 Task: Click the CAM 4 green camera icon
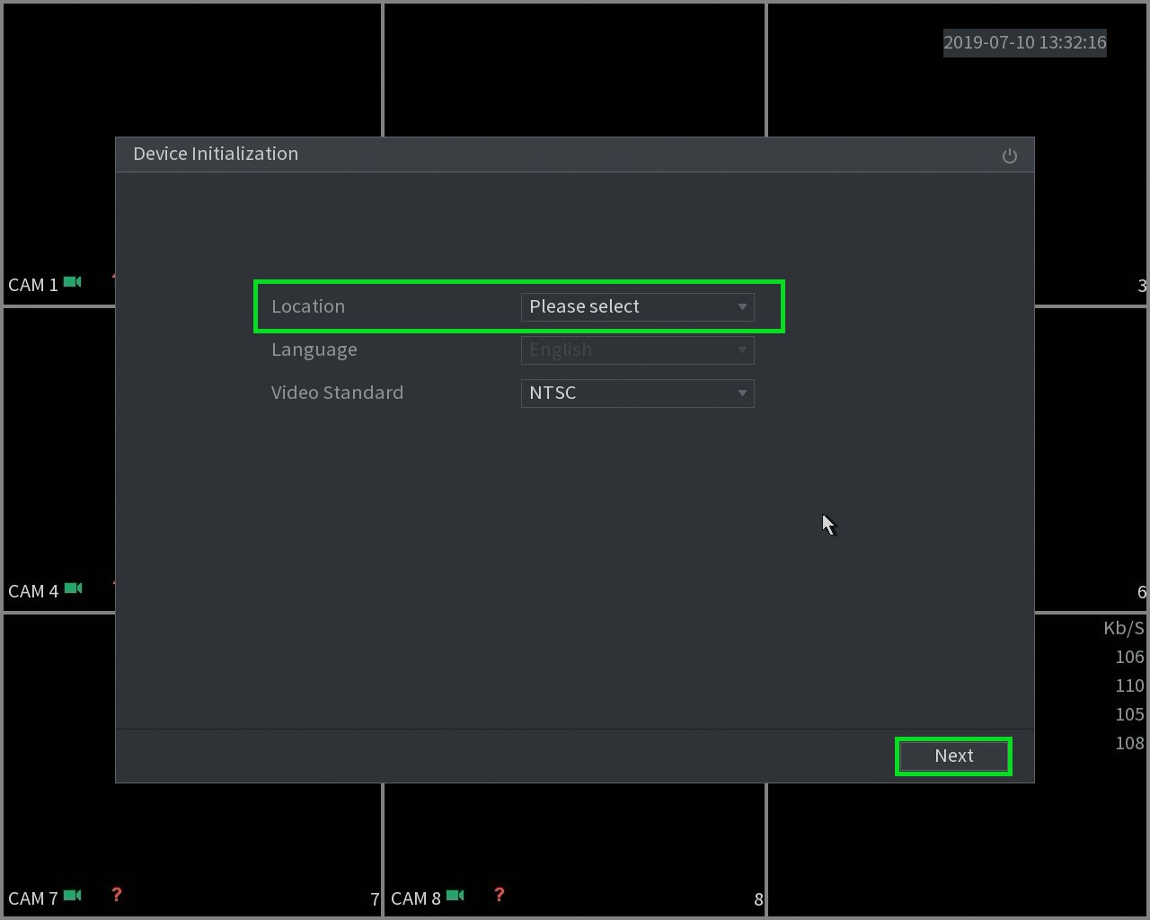click(x=74, y=588)
